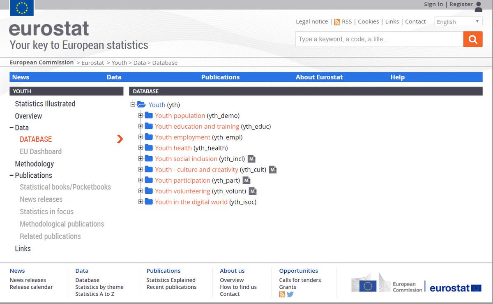Open the Publications menu in blue bar
Screen dimensions: 493x304
tap(221, 77)
